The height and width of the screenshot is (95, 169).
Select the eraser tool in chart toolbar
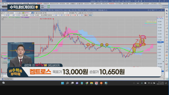pyautogui.click(x=167, y=67)
